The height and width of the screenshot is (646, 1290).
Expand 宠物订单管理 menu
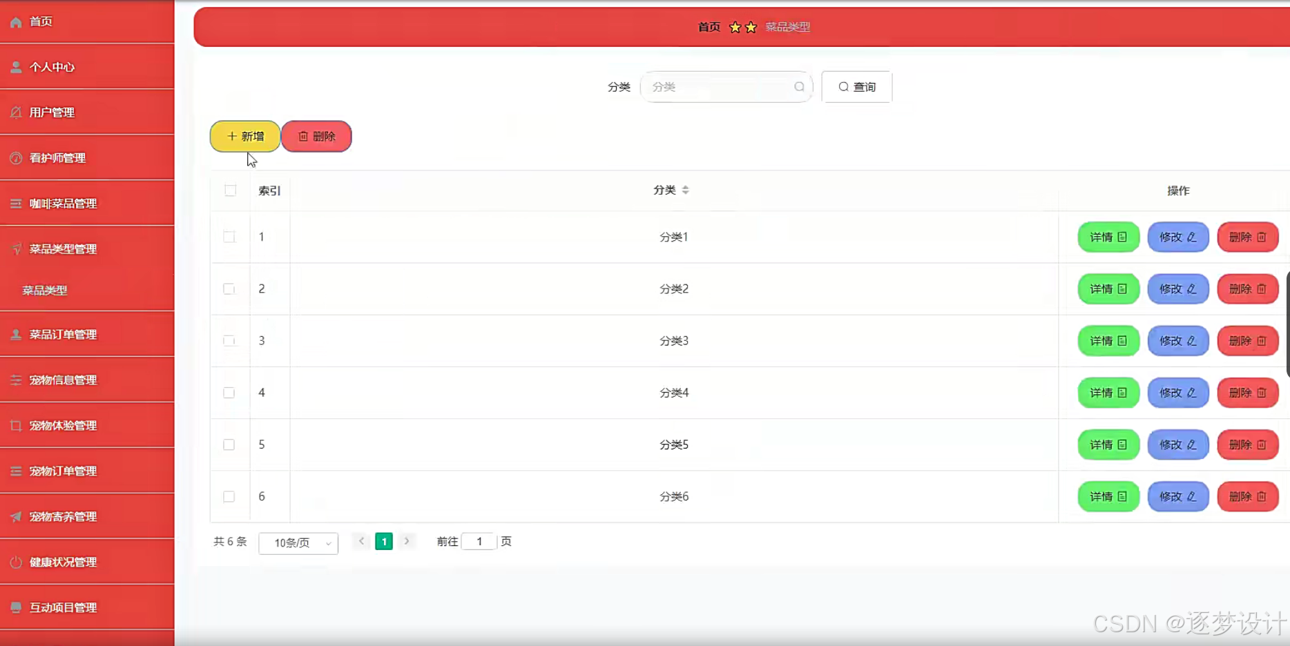[87, 471]
